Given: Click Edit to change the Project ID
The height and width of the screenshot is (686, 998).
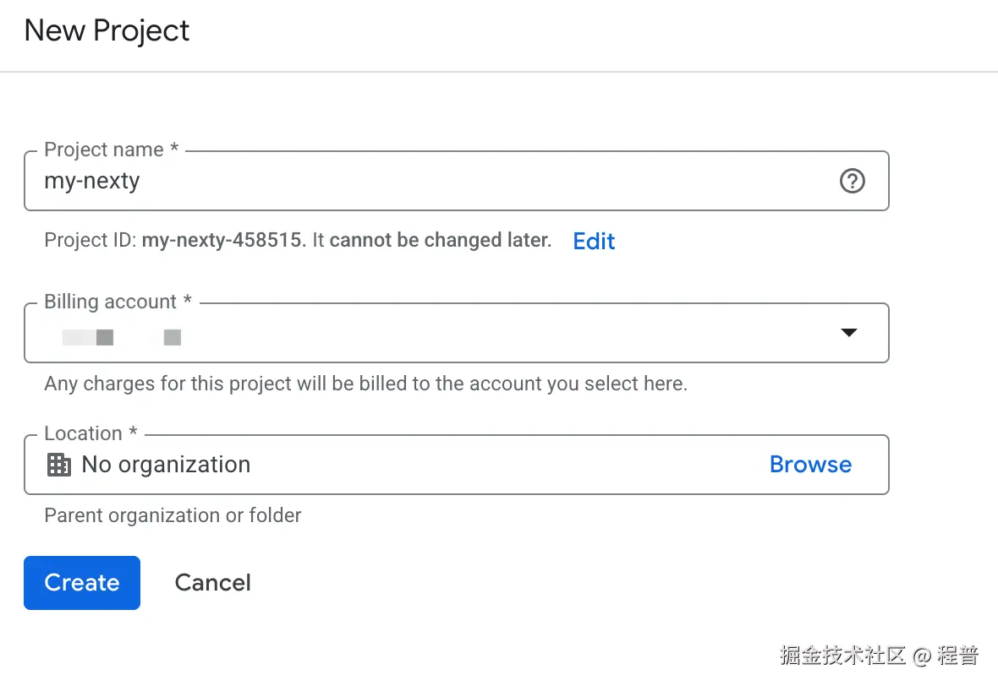Looking at the screenshot, I should click(593, 241).
